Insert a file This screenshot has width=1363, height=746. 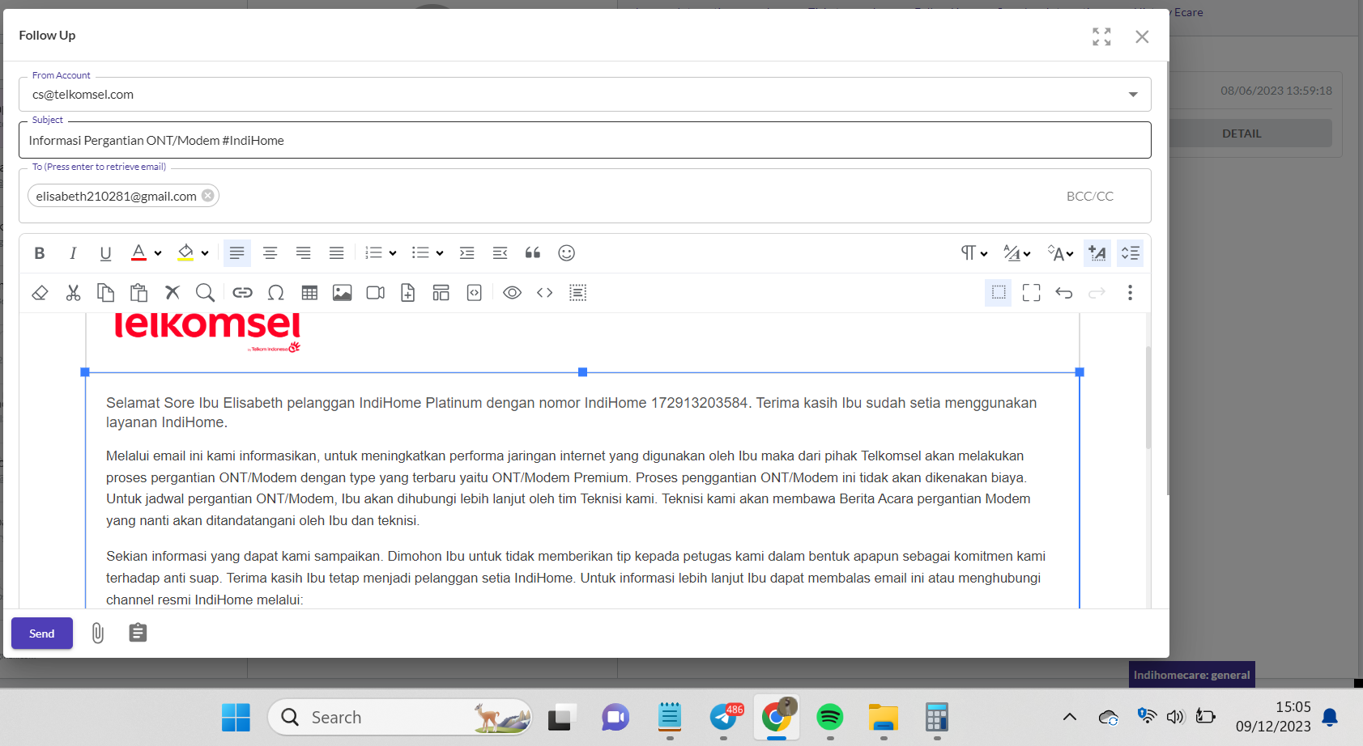(407, 293)
